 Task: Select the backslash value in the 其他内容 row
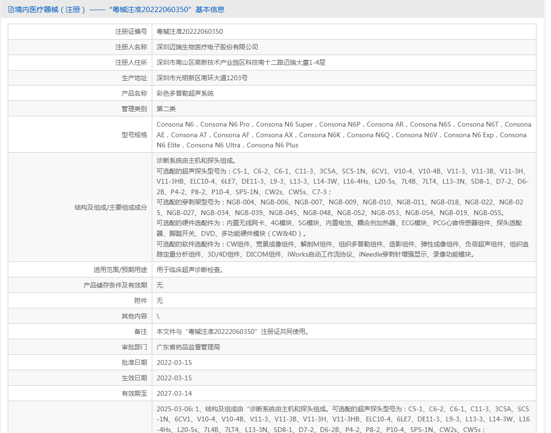click(x=158, y=317)
